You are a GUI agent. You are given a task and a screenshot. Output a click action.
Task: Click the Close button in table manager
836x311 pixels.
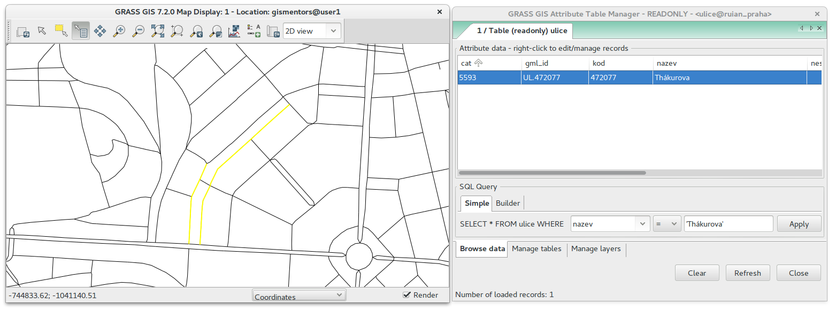pyautogui.click(x=799, y=273)
